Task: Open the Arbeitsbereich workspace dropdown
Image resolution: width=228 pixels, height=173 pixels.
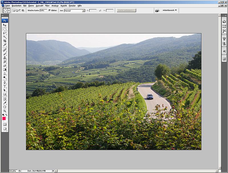Action: pyautogui.click(x=170, y=10)
